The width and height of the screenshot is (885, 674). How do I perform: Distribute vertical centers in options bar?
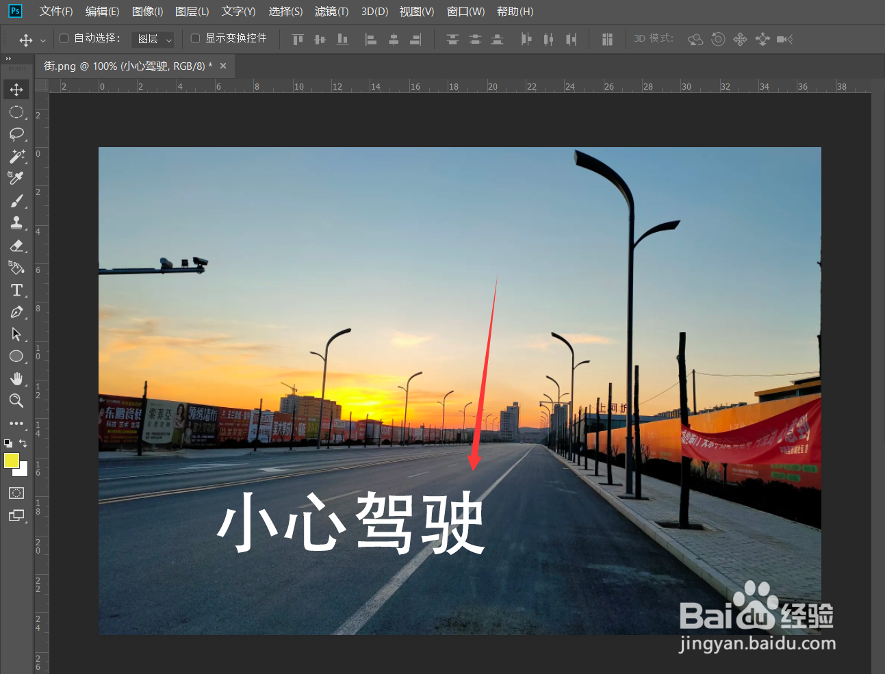(x=475, y=39)
